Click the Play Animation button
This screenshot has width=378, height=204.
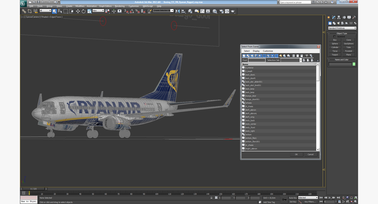tap(330, 198)
